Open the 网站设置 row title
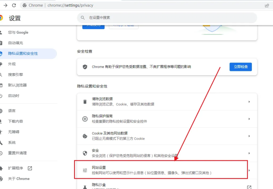Viewport: 273px width, 189px height. tap(99, 168)
